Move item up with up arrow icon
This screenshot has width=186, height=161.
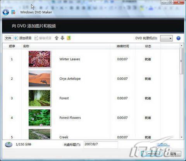click(x=57, y=38)
